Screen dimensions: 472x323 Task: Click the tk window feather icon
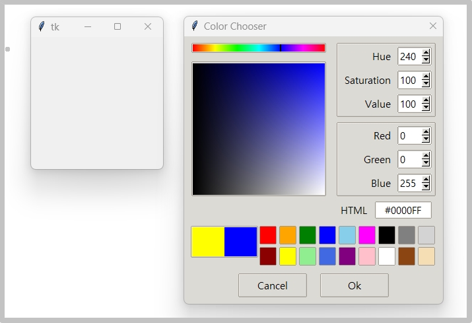[42, 26]
